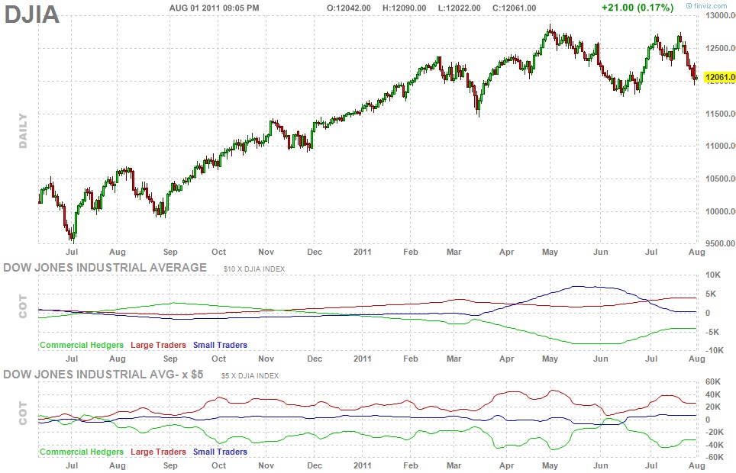This screenshot has height=473, width=736.
Task: Click the $10 chart's Commercial Hedgers legend
Action: pos(82,345)
